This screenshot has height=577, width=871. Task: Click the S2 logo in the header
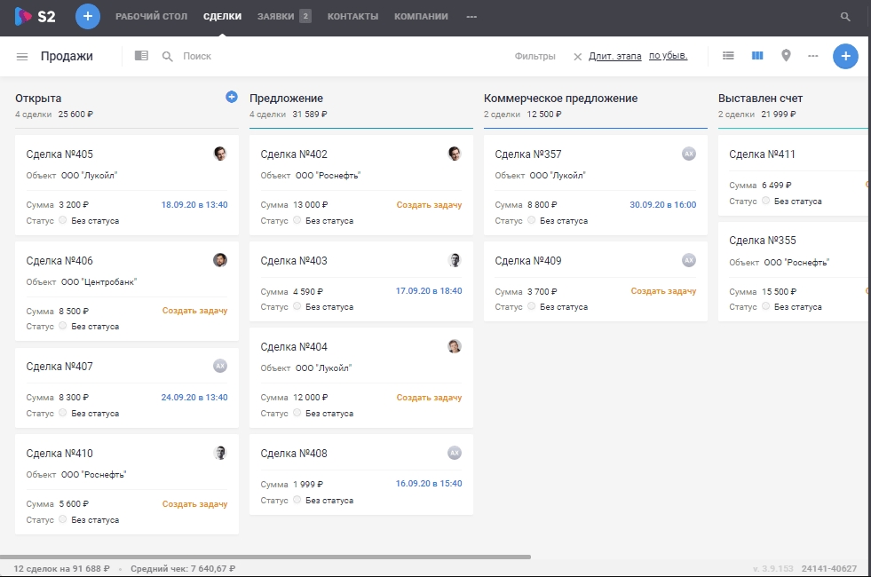tap(36, 17)
